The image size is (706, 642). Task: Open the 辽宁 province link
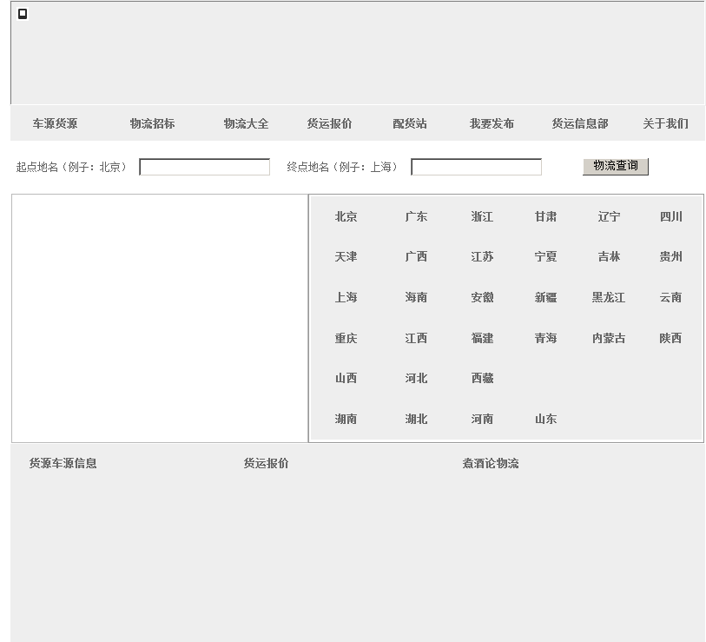coord(609,216)
